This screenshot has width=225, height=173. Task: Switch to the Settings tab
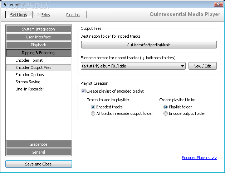click(x=19, y=15)
